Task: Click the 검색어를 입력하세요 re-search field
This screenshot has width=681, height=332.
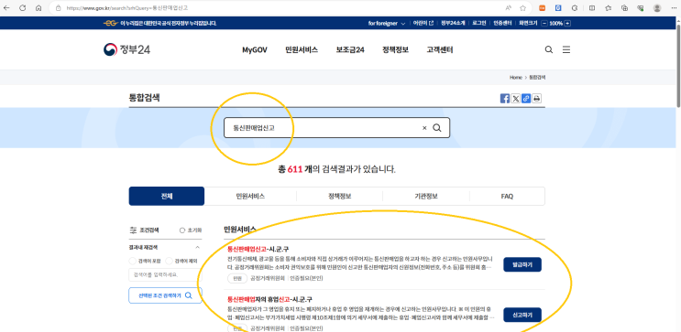Action: [x=166, y=274]
